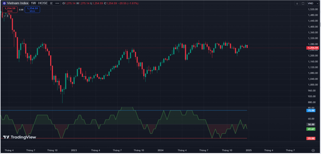Click the 2023 marker on time axis
The width and height of the screenshot is (321, 154).
[x=74, y=151]
